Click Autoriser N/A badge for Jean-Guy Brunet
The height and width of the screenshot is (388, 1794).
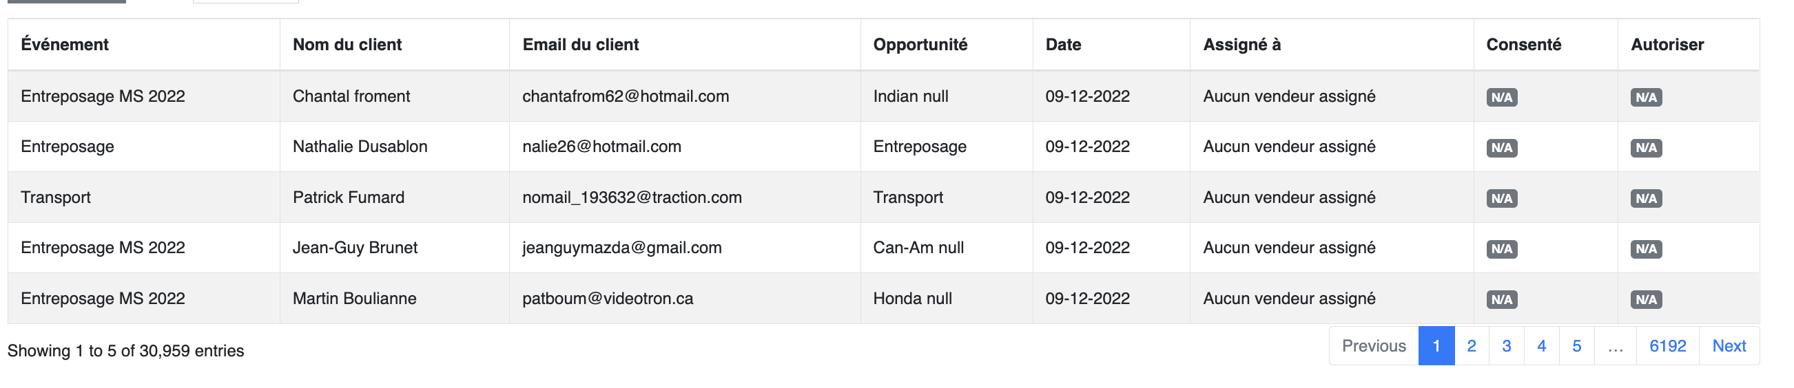pos(1646,249)
